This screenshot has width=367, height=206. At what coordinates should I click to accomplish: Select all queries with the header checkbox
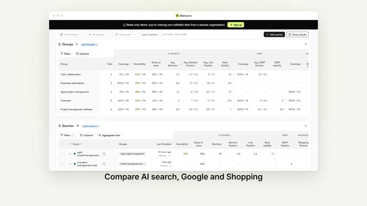(63, 144)
